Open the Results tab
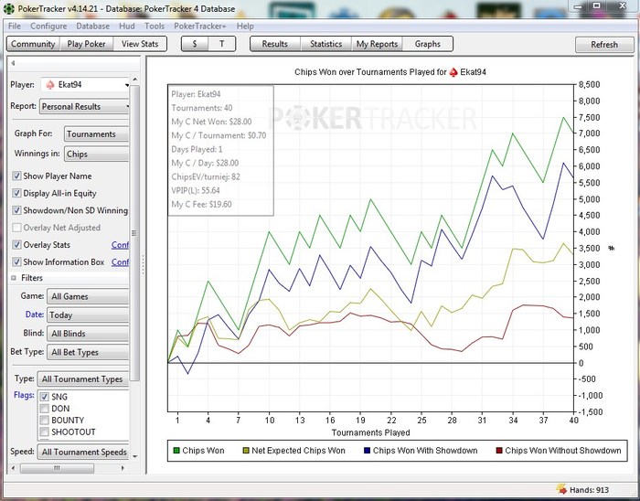Image resolution: width=640 pixels, height=501 pixels. [x=274, y=44]
